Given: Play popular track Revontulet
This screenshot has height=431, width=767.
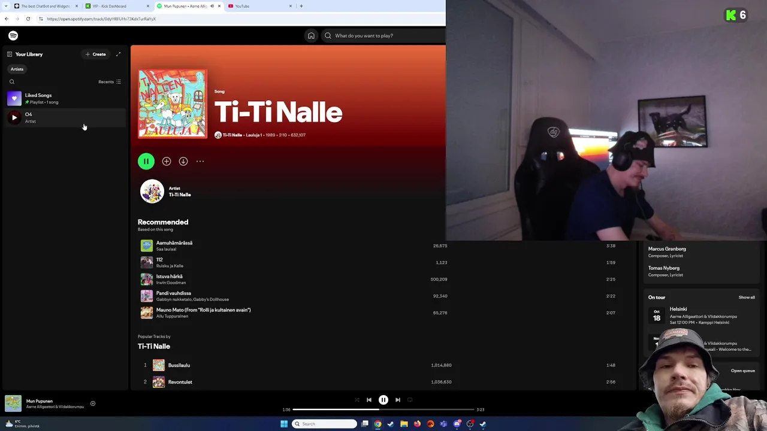Looking at the screenshot, I should pyautogui.click(x=145, y=382).
